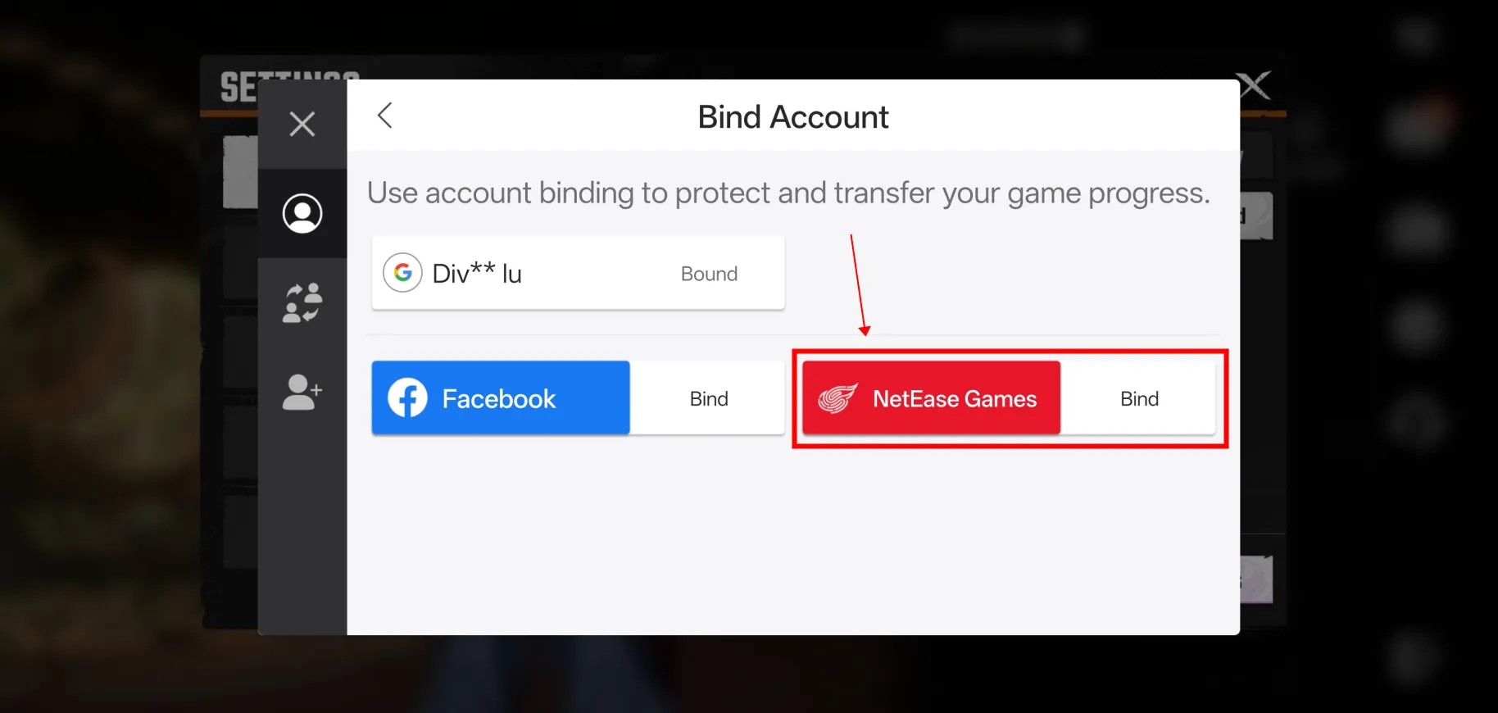Close the Settings window with the top-right X

[x=1253, y=85]
